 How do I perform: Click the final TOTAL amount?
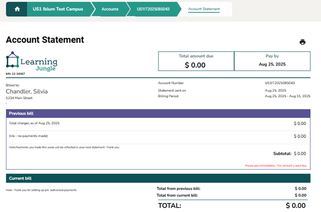tap(295, 205)
